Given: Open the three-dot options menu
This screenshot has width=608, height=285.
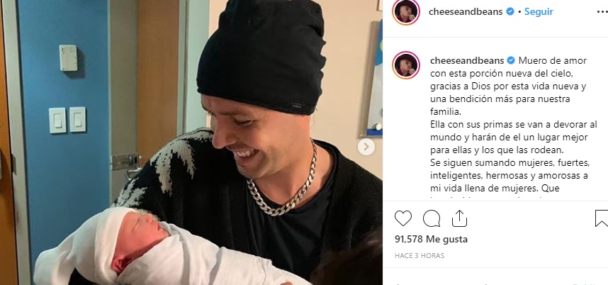Looking at the screenshot, I should [602, 11].
